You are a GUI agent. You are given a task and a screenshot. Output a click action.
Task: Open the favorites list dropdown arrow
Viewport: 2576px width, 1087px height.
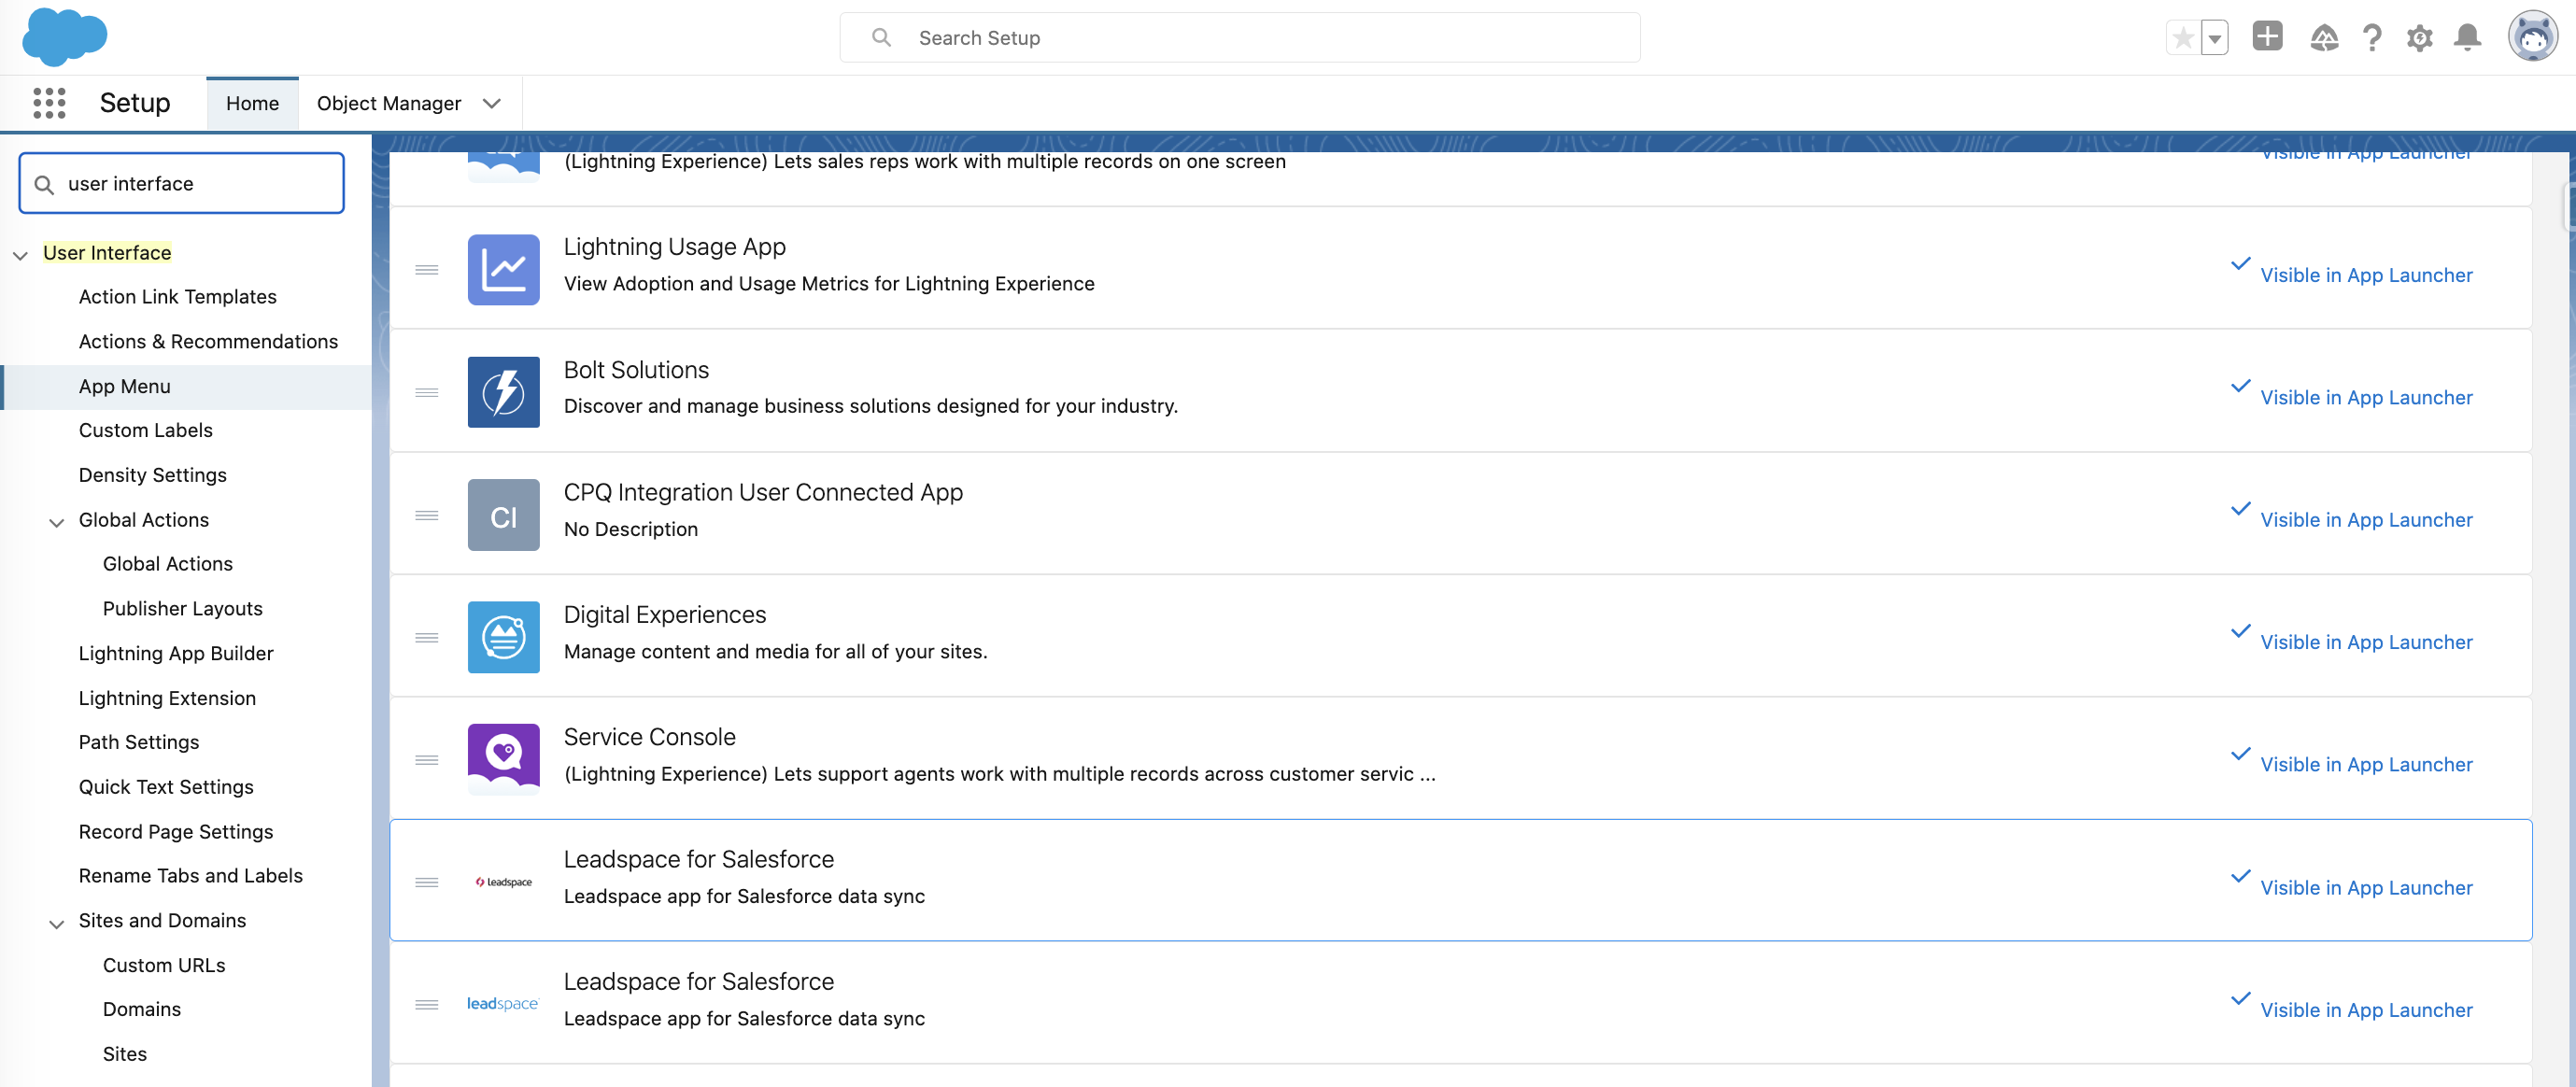2215,38
